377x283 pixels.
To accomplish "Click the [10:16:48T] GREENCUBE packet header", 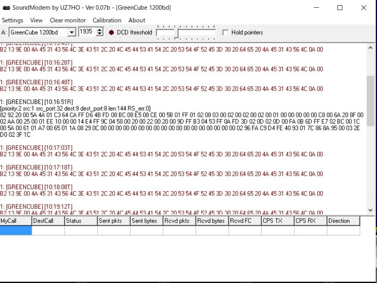I will [36, 82].
